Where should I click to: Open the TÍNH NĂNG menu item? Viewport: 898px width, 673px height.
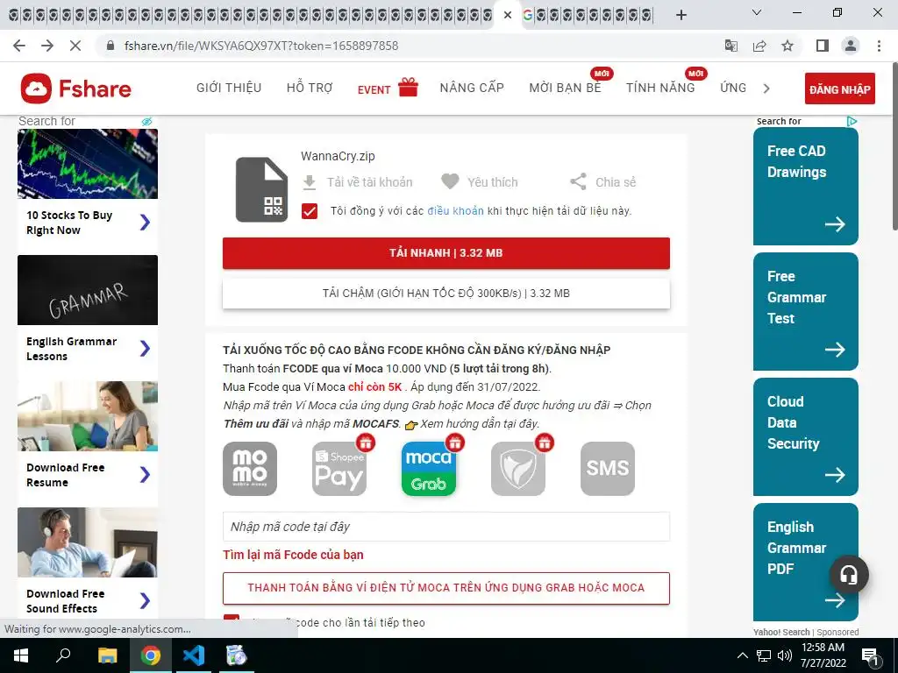pyautogui.click(x=660, y=89)
